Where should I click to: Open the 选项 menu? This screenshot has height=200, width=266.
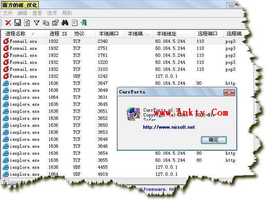(x=52, y=13)
